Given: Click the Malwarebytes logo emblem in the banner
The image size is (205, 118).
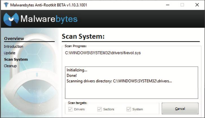Looking at the screenshot, I should [11, 19].
